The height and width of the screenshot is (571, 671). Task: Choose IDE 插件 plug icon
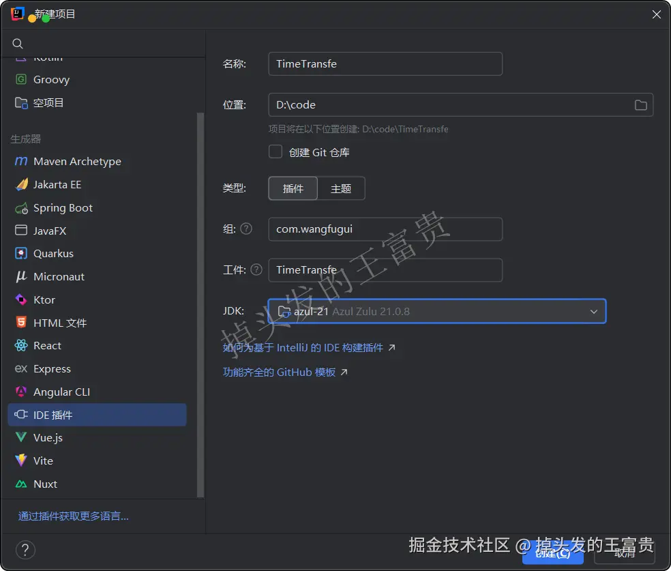[21, 415]
